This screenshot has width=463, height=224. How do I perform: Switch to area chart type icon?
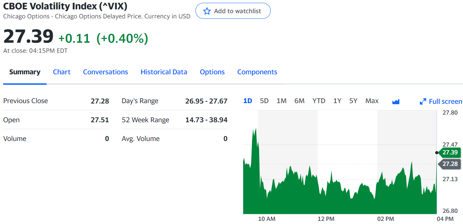coord(396,101)
